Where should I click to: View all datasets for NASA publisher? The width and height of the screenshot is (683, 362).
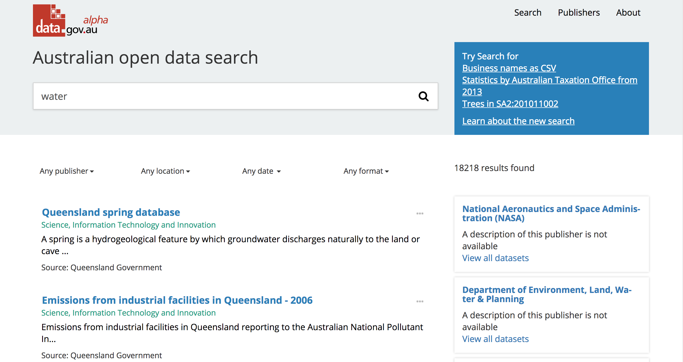point(495,258)
